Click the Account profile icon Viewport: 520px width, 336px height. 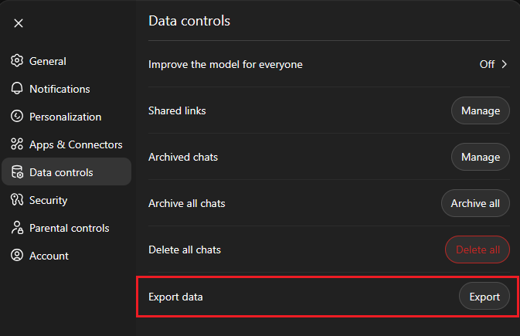click(x=17, y=256)
